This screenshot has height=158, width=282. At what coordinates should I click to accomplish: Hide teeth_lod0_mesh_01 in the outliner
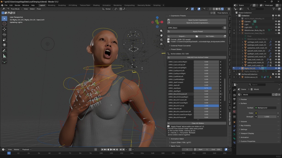276,65
